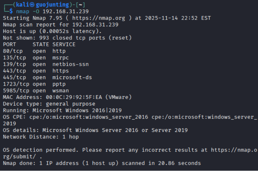Click the microsoft-ds service name
258x171 pixels.
coord(72,77)
